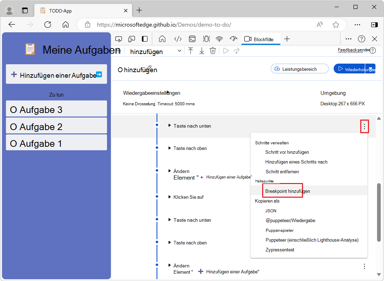Expand the 'Klicken Sie auf' step
The image size is (384, 281).
(169, 197)
